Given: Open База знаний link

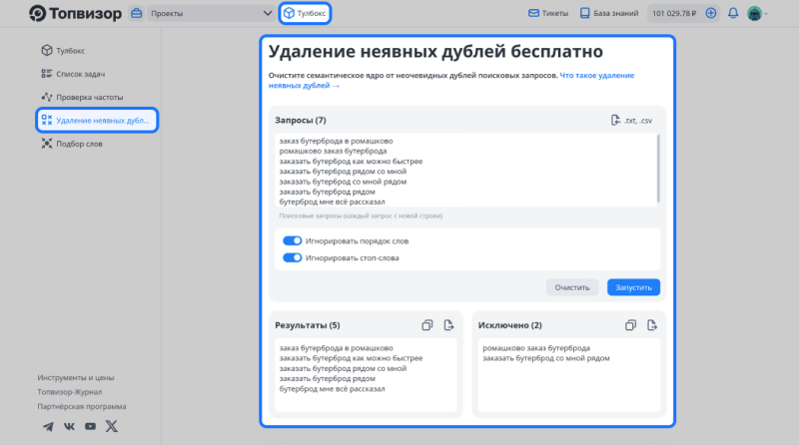Looking at the screenshot, I should pyautogui.click(x=609, y=13).
